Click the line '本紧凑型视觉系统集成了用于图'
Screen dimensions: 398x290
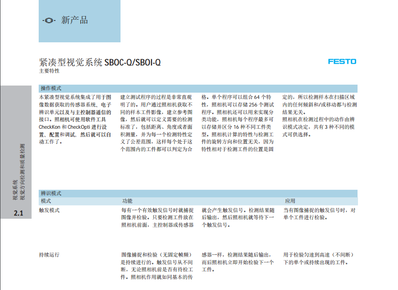[x=75, y=97]
